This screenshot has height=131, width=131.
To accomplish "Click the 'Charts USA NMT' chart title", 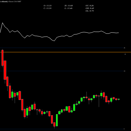I will (x=15, y=2).
